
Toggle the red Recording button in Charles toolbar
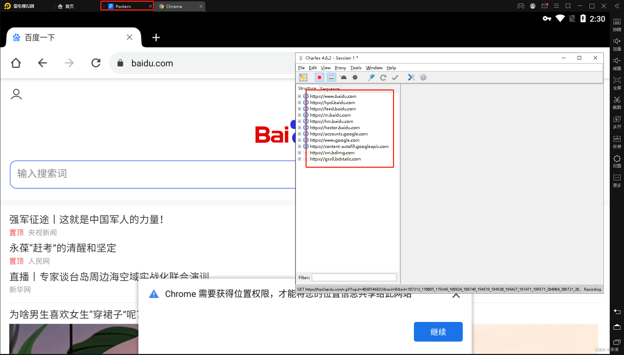tap(319, 77)
